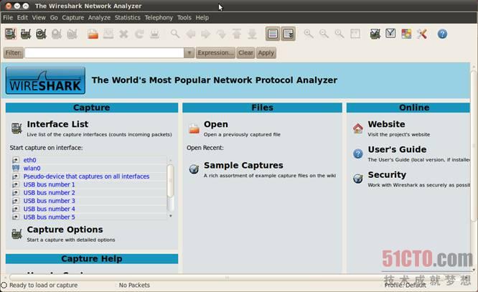Image resolution: width=478 pixels, height=292 pixels.
Task: Open the list of capture interfaces toolbar icon
Action: [11, 34]
